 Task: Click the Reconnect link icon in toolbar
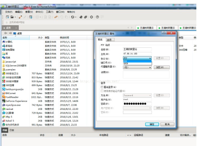(20, 17)
